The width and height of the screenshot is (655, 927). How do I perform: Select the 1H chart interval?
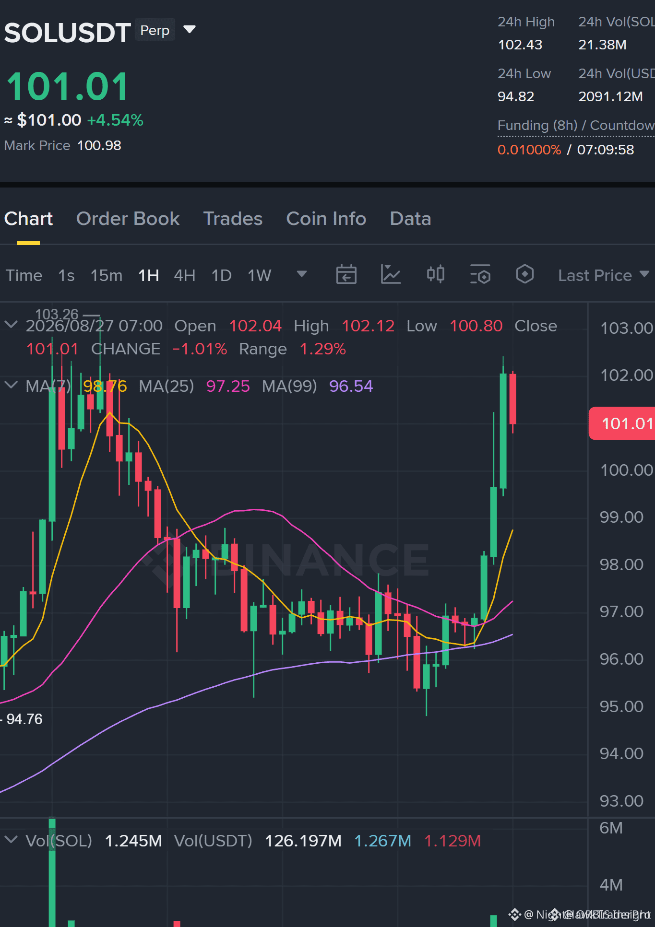149,276
